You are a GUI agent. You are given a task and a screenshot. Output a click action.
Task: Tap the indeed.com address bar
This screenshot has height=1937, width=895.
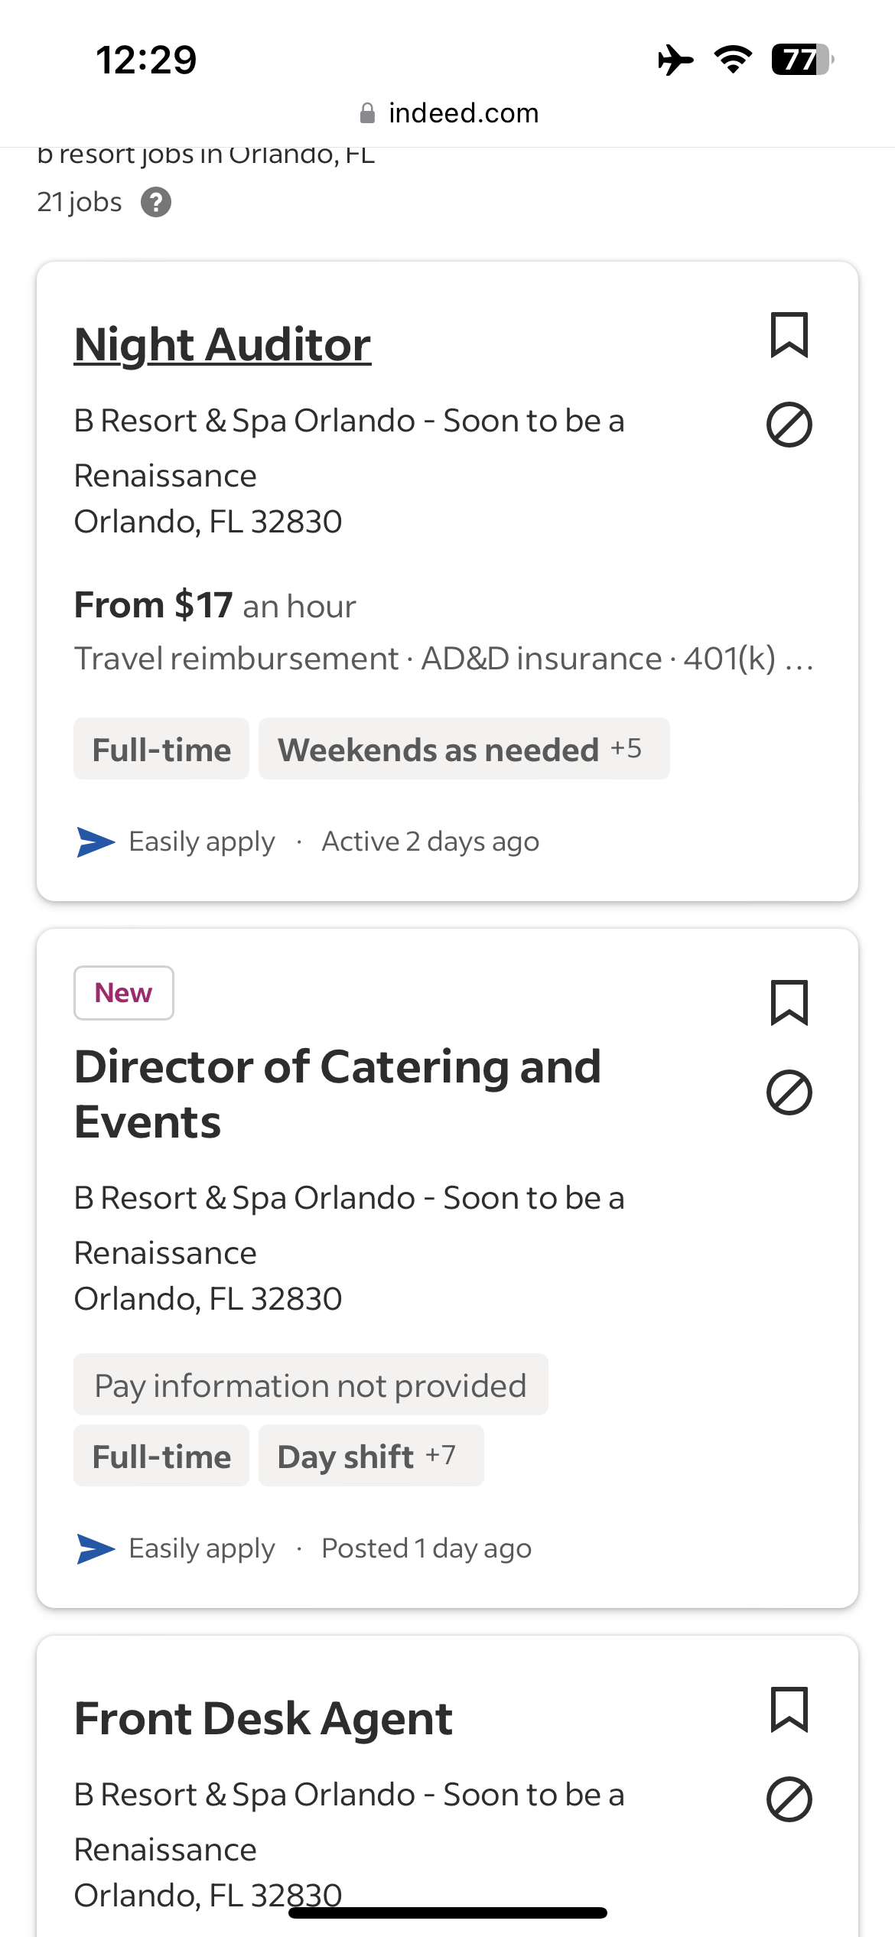click(463, 113)
